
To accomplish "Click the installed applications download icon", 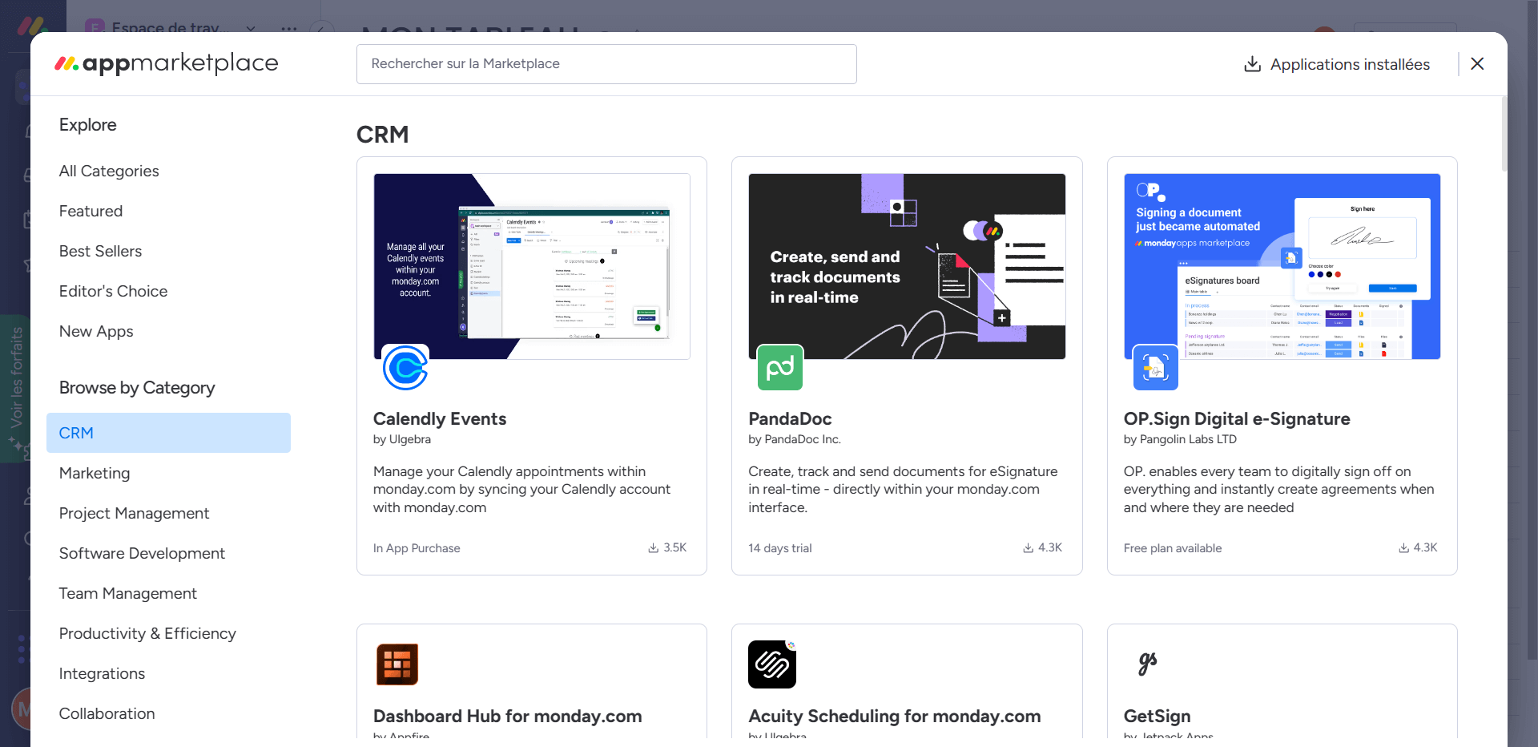I will coord(1252,64).
